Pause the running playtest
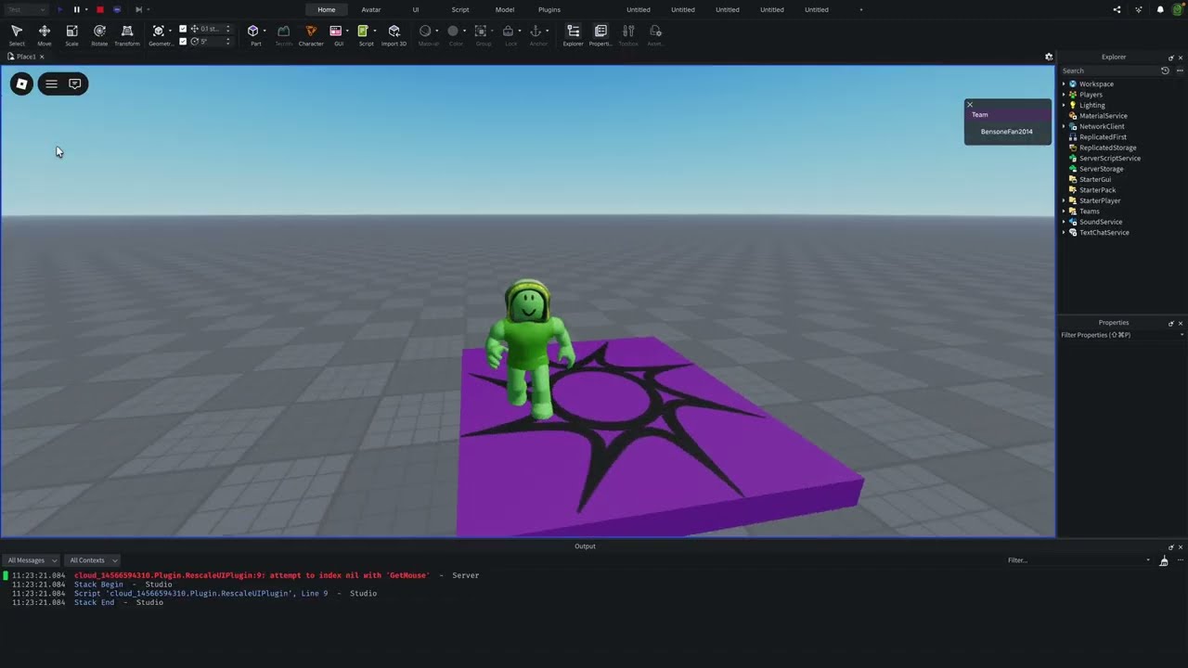1188x668 pixels. pos(76,9)
